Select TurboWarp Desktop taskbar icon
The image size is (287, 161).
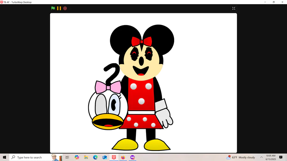click(114, 157)
